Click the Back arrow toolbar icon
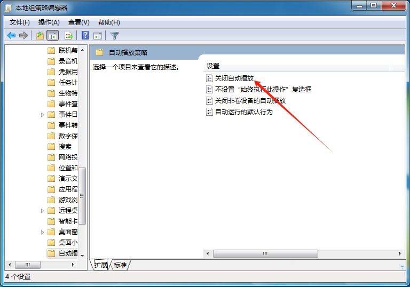This screenshot has height=287, width=410. [11, 35]
